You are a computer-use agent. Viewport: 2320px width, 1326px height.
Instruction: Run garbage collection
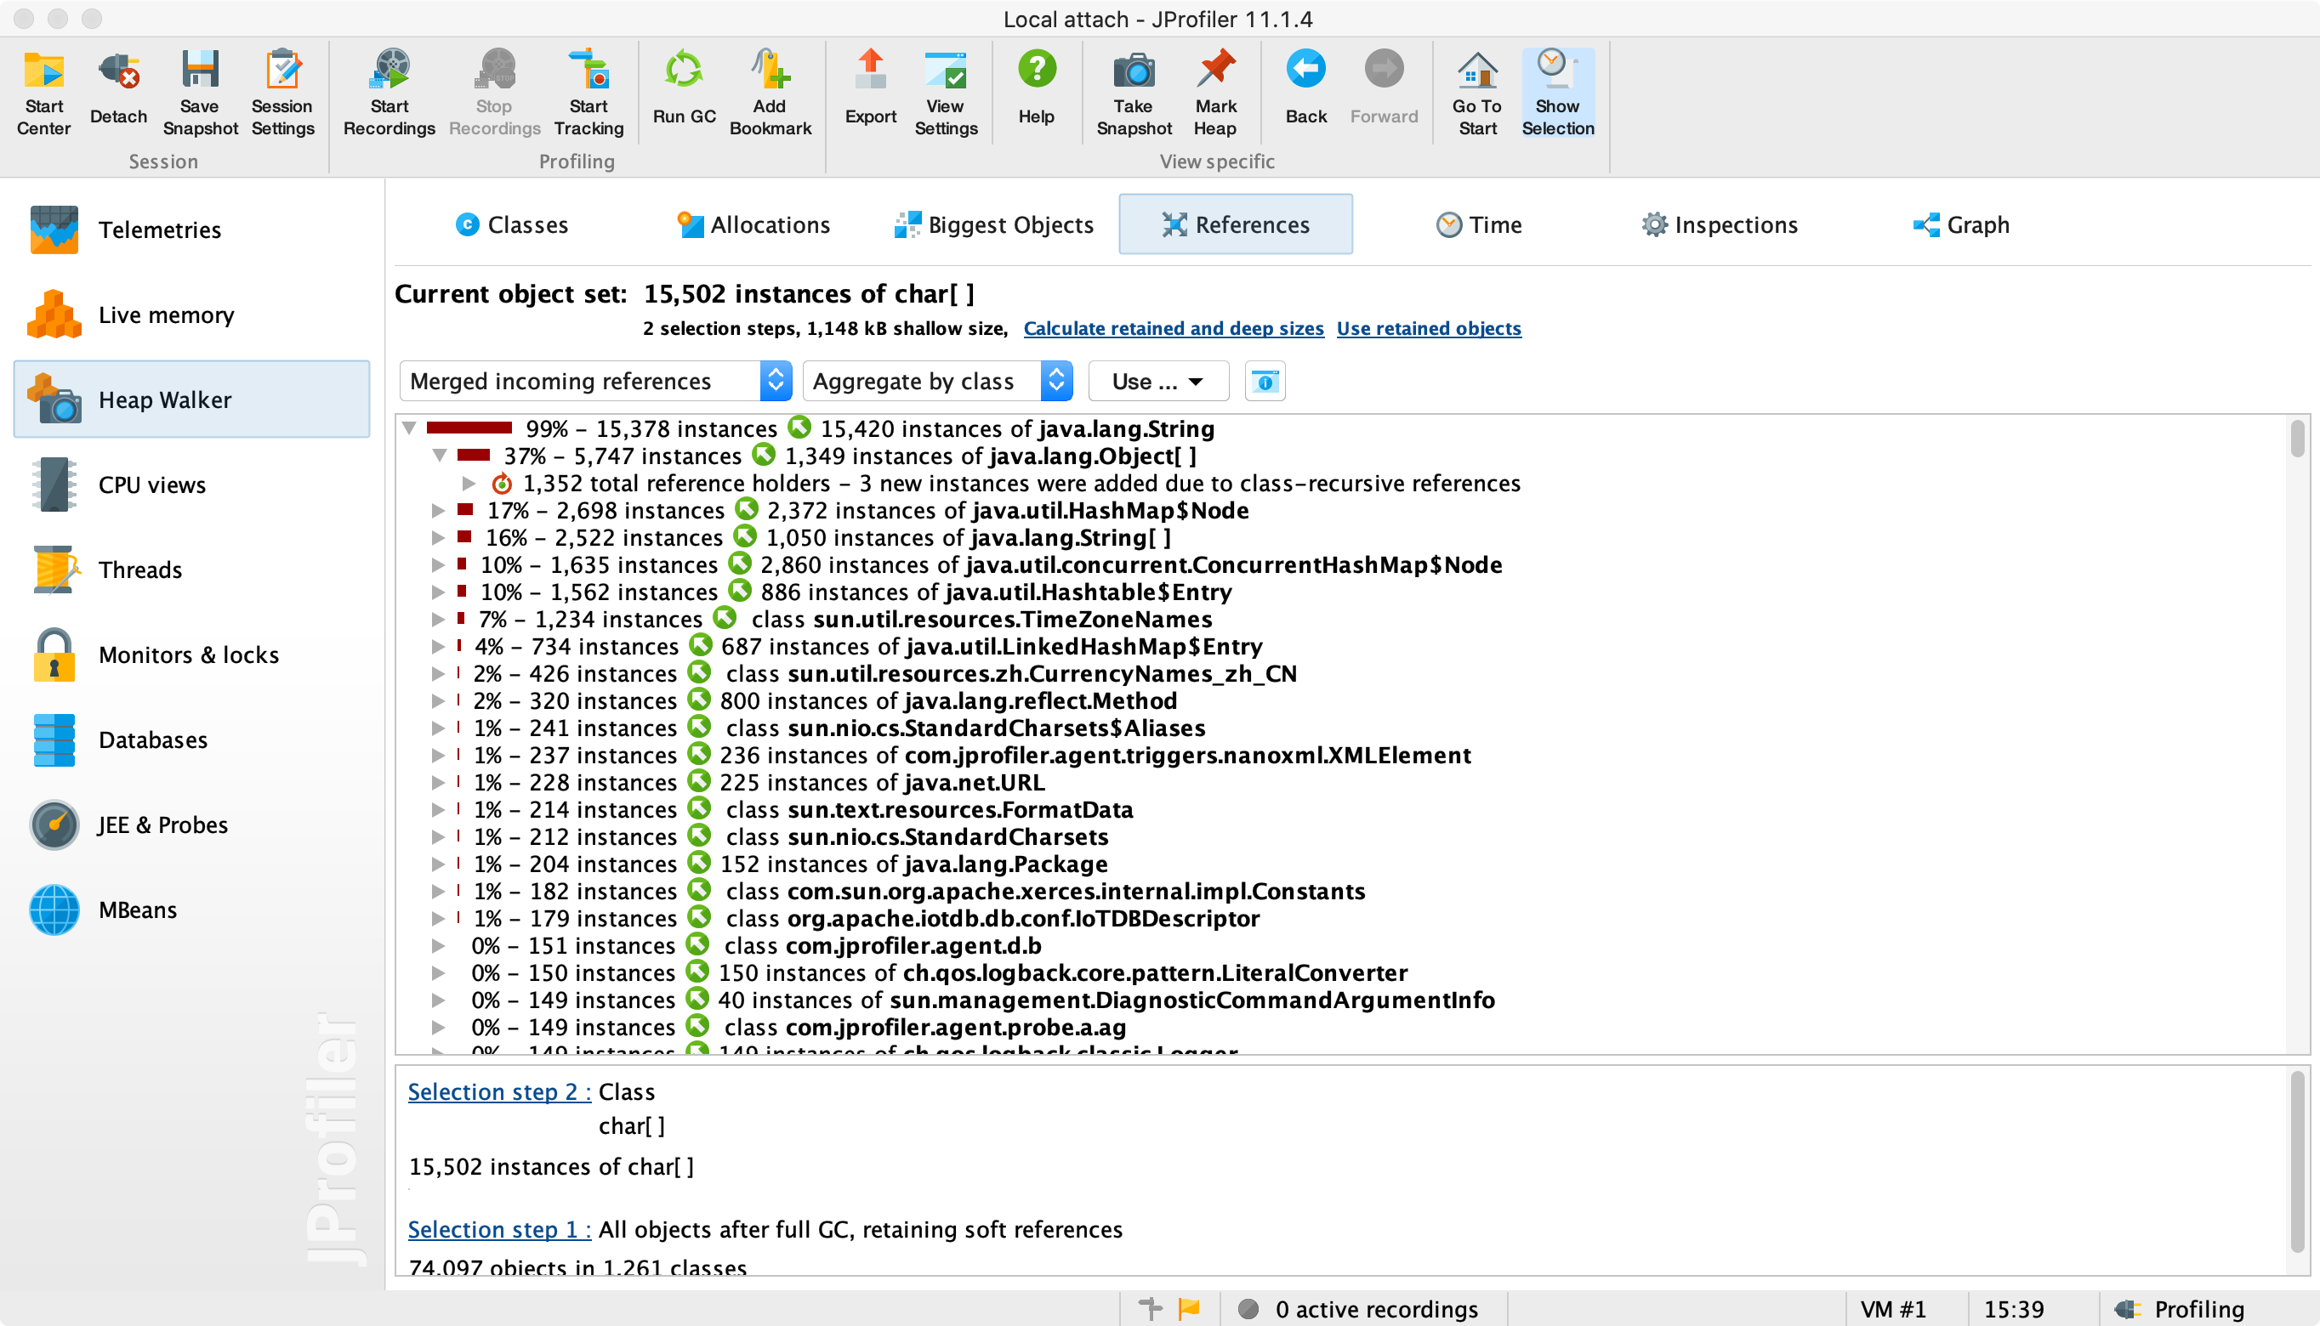point(684,91)
